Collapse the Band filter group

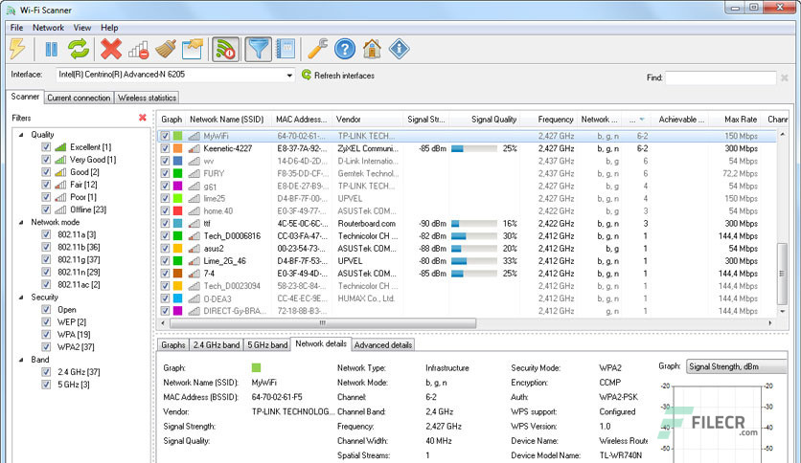click(x=21, y=360)
